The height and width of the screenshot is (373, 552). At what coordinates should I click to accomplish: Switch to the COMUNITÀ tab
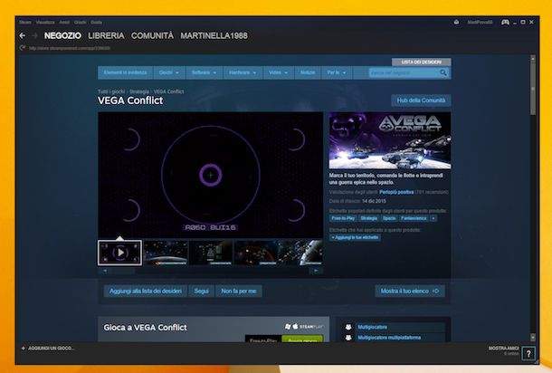point(152,35)
